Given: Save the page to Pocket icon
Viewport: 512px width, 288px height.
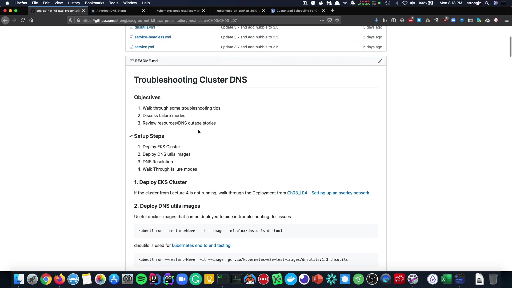Looking at the screenshot, I should click(x=330, y=21).
